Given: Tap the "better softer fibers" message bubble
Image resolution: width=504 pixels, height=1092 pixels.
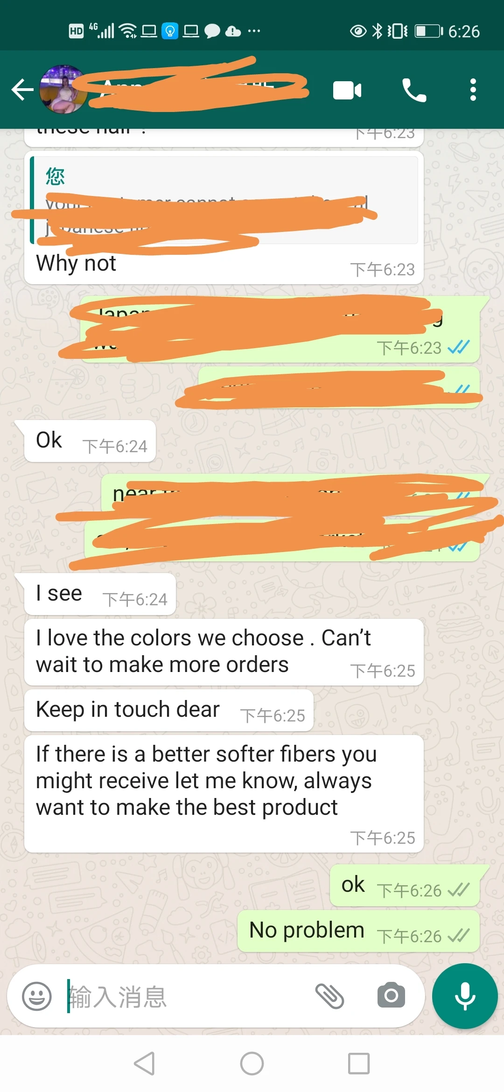Looking at the screenshot, I should coord(224,794).
